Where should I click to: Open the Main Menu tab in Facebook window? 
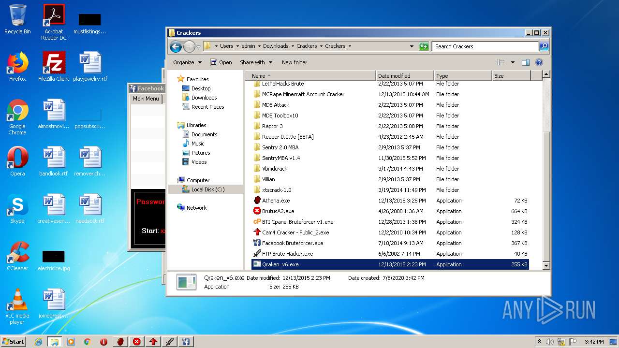[x=146, y=99]
